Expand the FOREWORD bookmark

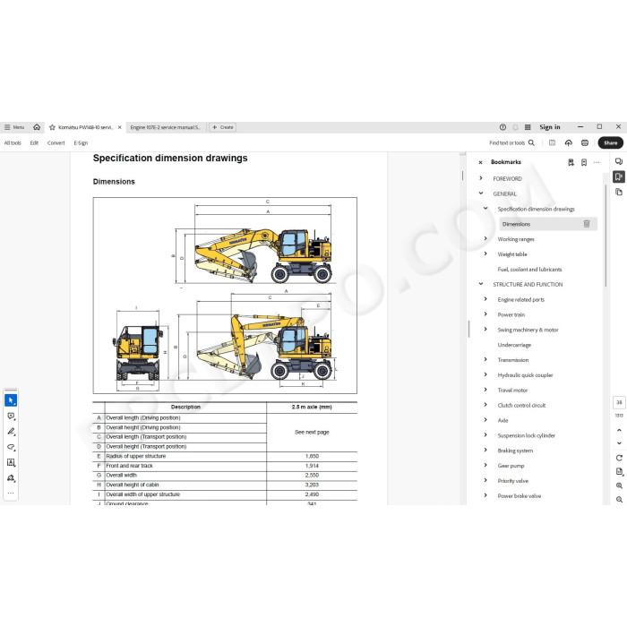pos(481,178)
